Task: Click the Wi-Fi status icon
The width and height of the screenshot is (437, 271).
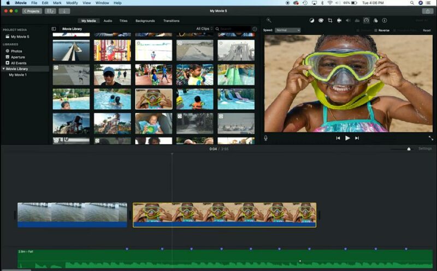Action: (x=330, y=3)
